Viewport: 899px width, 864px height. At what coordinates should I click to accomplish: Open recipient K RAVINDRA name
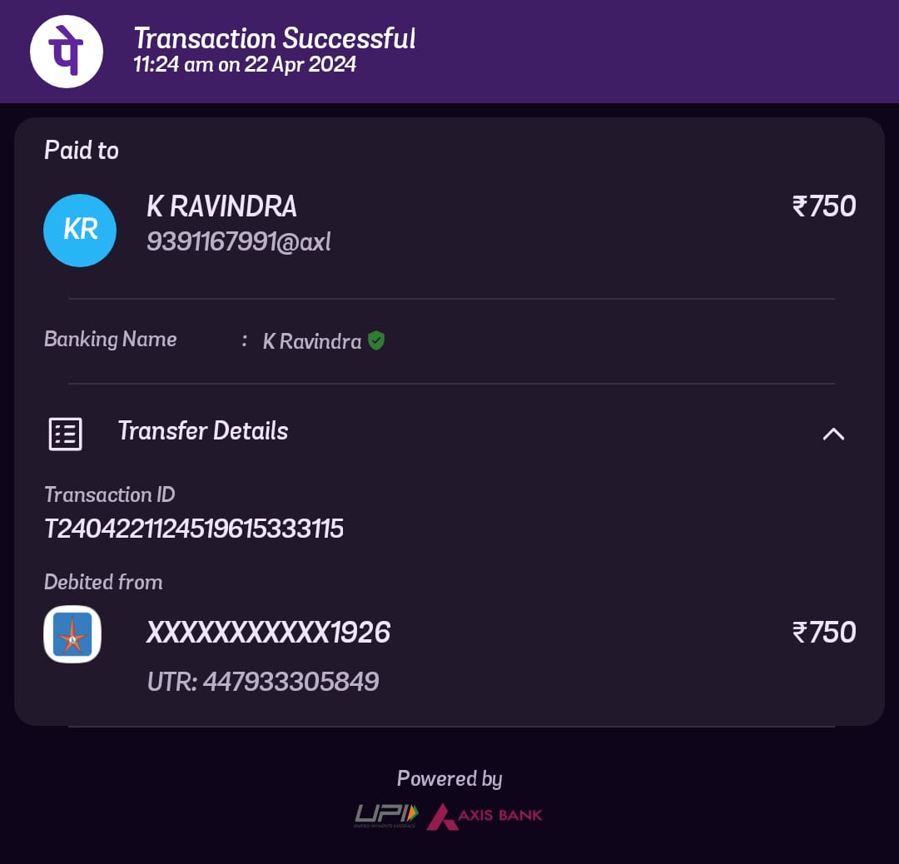pyautogui.click(x=221, y=206)
